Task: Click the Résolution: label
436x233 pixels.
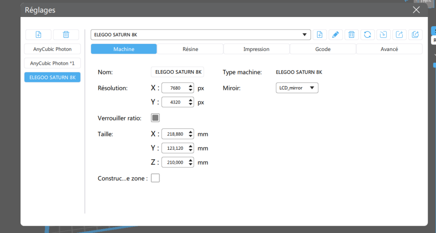Action: tap(112, 88)
